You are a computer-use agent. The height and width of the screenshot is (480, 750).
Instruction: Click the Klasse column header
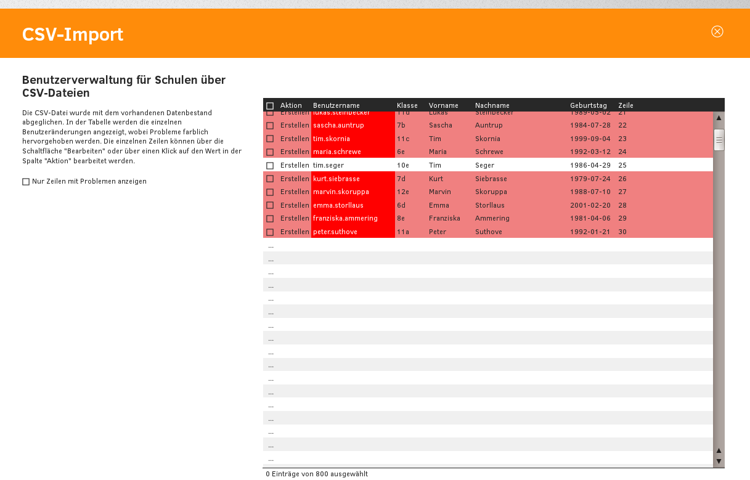(x=407, y=105)
